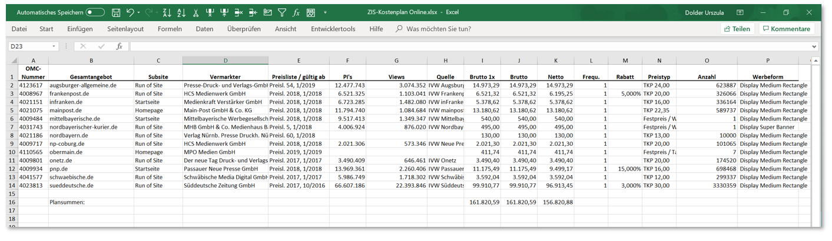Click cell 66.607.186 in PI's column
Image resolution: width=832 pixels, height=241 pixels.
[x=348, y=186]
